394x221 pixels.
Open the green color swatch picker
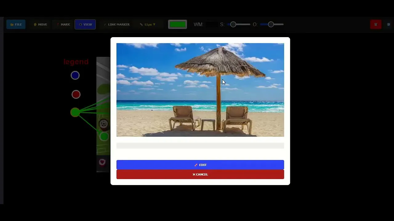pos(178,24)
